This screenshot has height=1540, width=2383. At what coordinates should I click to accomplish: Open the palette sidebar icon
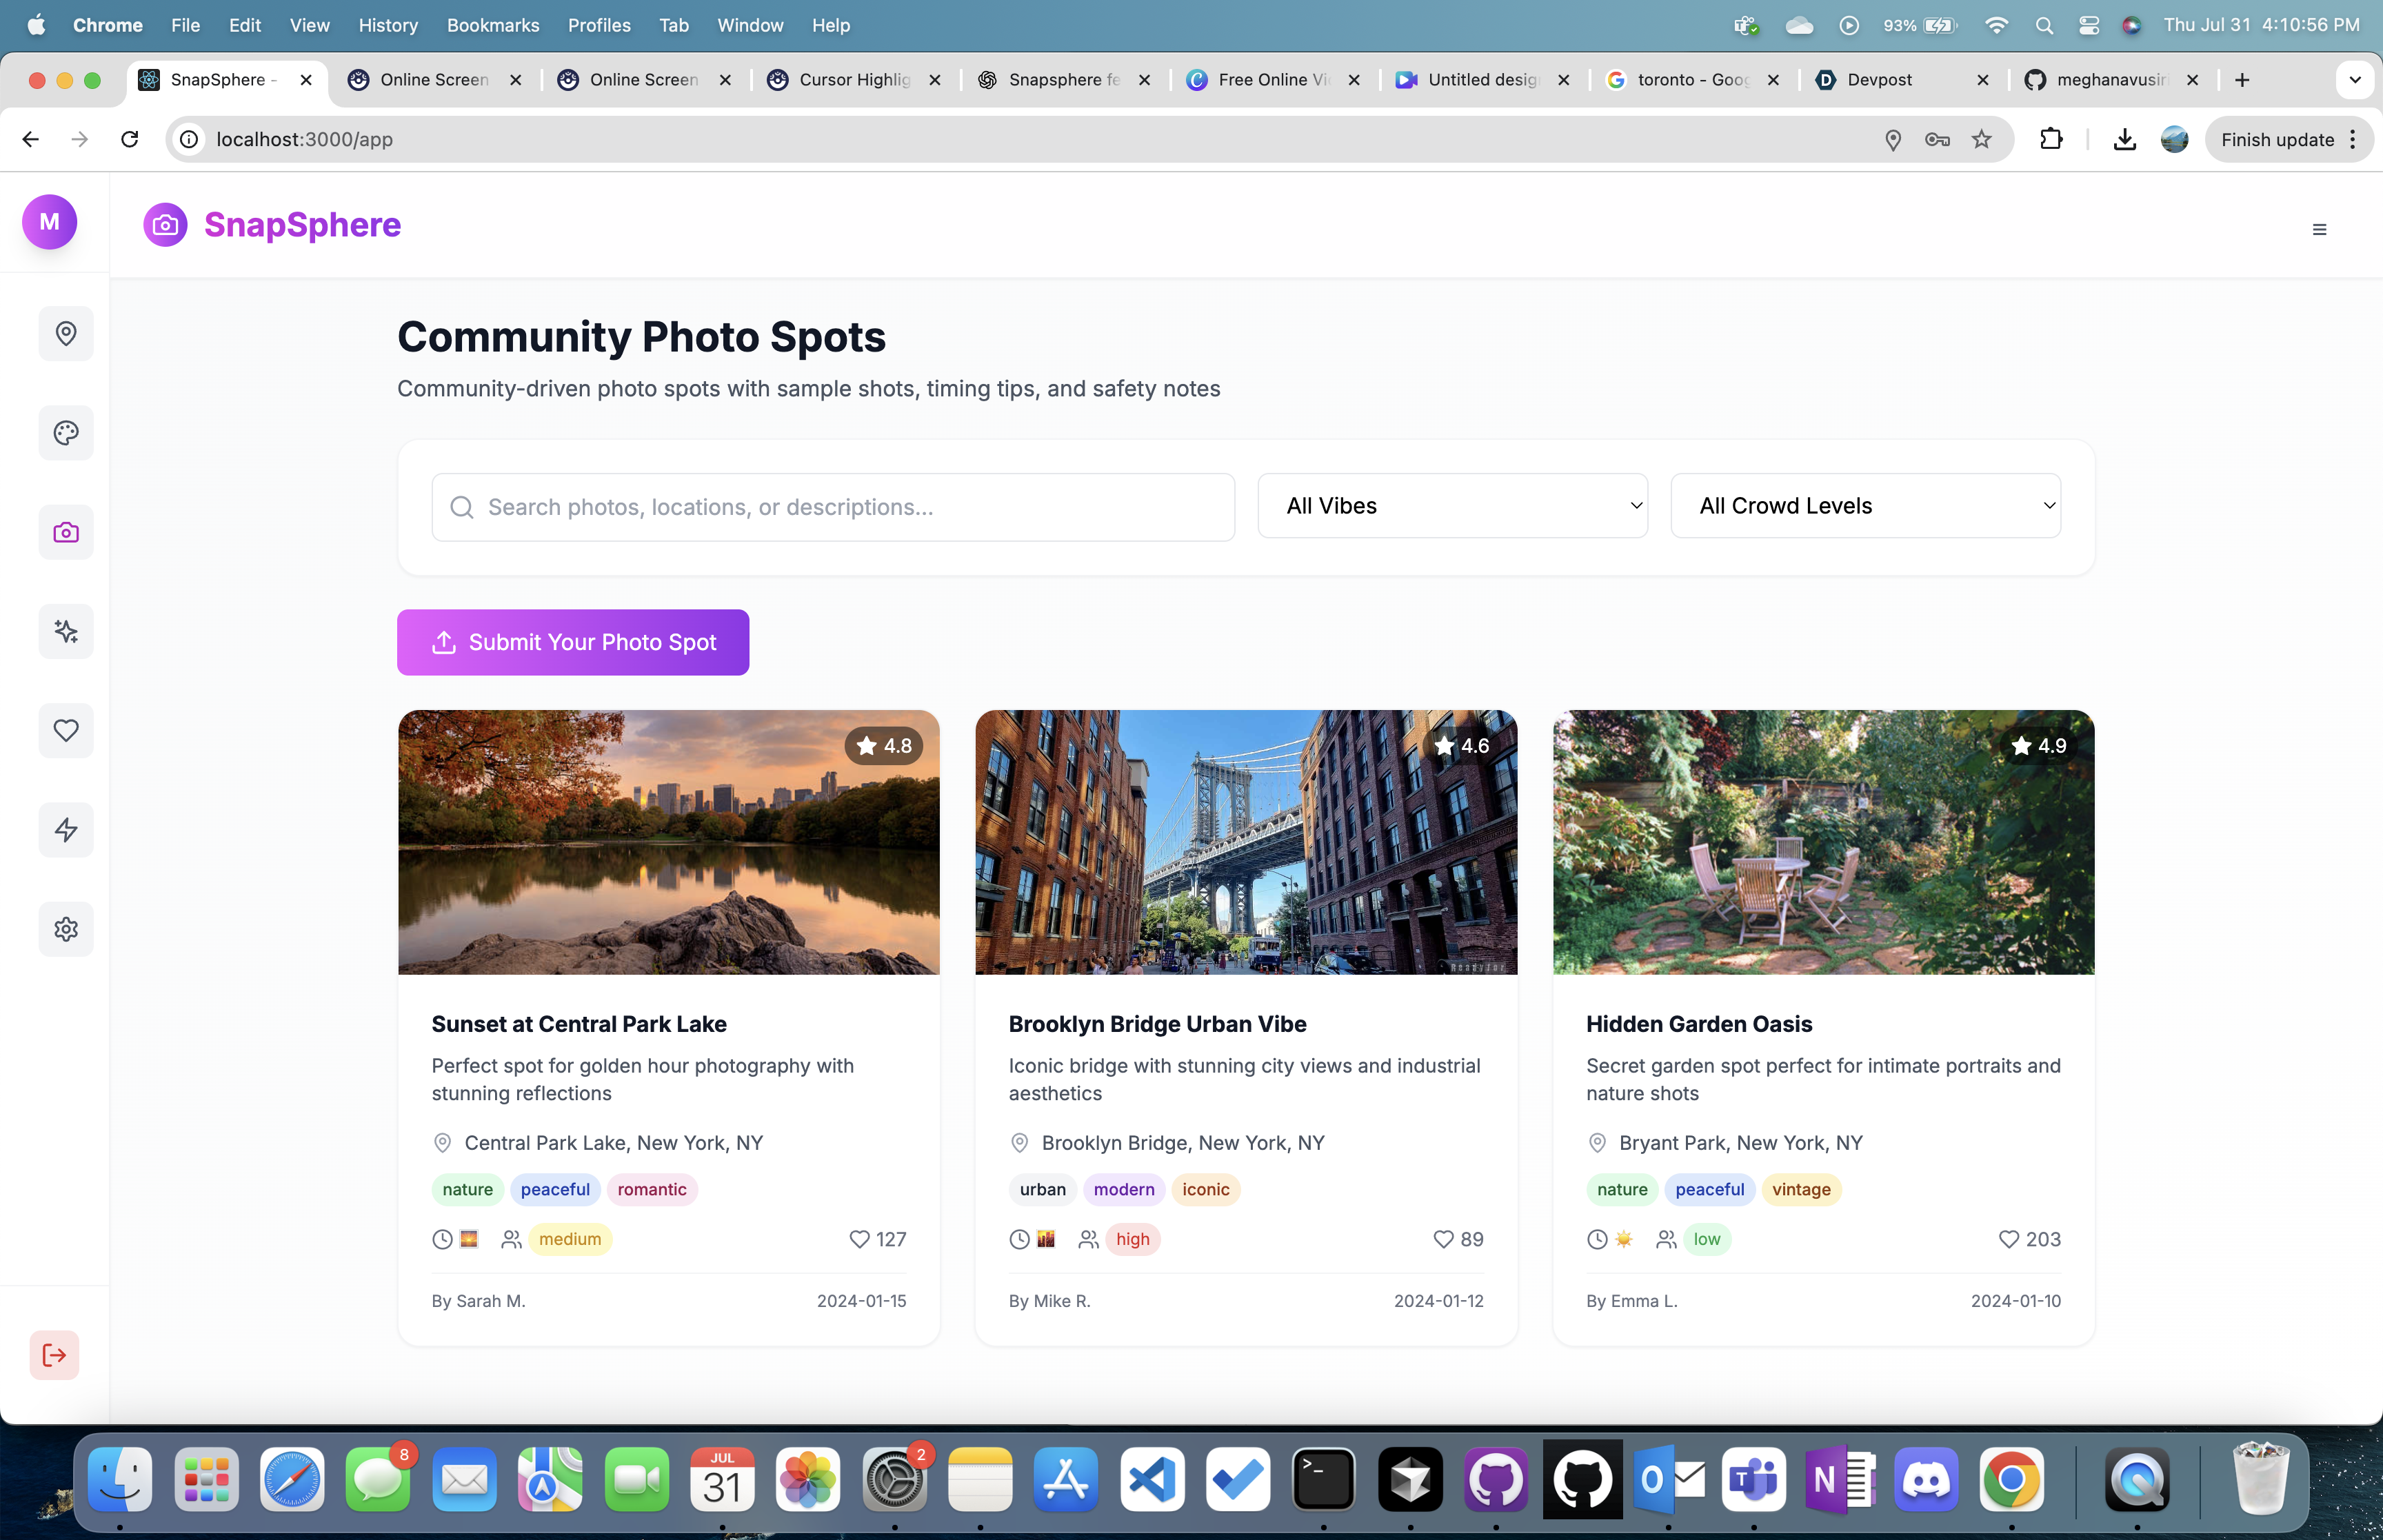(x=66, y=433)
